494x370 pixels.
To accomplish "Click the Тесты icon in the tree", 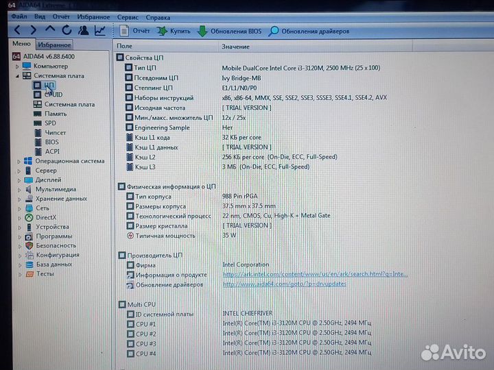I will [30, 274].
